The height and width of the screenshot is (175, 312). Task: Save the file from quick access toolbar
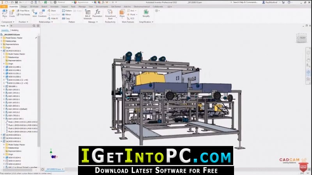click(16, 2)
